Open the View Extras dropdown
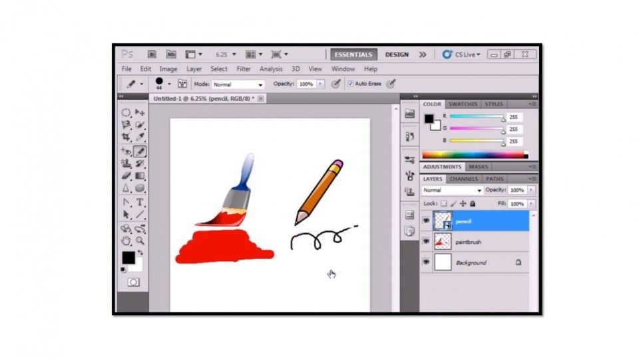This screenshot has width=639, height=358. tap(194, 54)
